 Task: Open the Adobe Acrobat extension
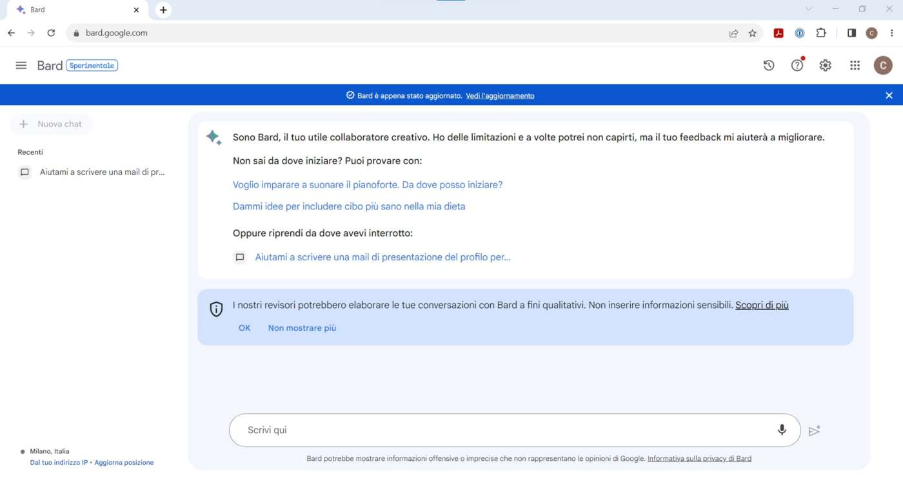tap(779, 34)
